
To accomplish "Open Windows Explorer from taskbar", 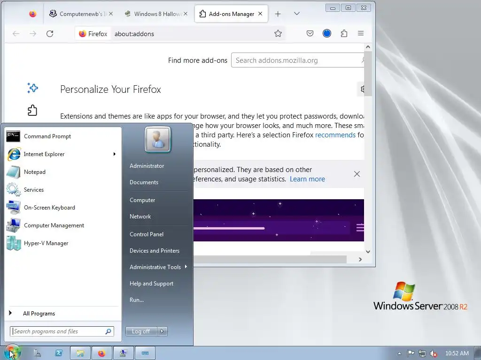I will tap(80, 353).
